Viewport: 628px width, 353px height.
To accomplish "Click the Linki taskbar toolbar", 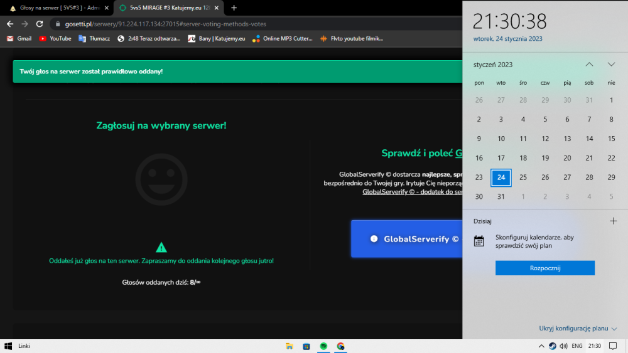I will click(x=24, y=346).
